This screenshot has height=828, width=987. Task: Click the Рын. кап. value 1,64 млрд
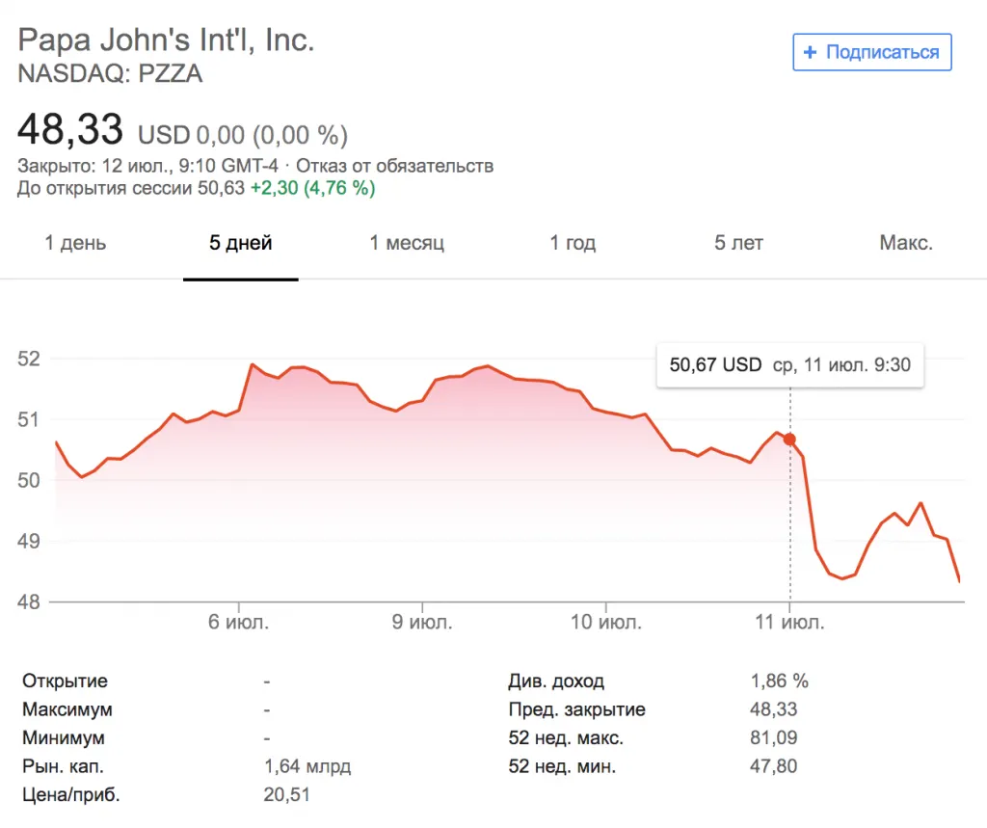coord(307,767)
